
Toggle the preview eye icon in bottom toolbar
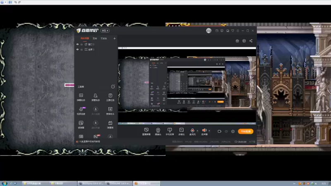coord(226,131)
